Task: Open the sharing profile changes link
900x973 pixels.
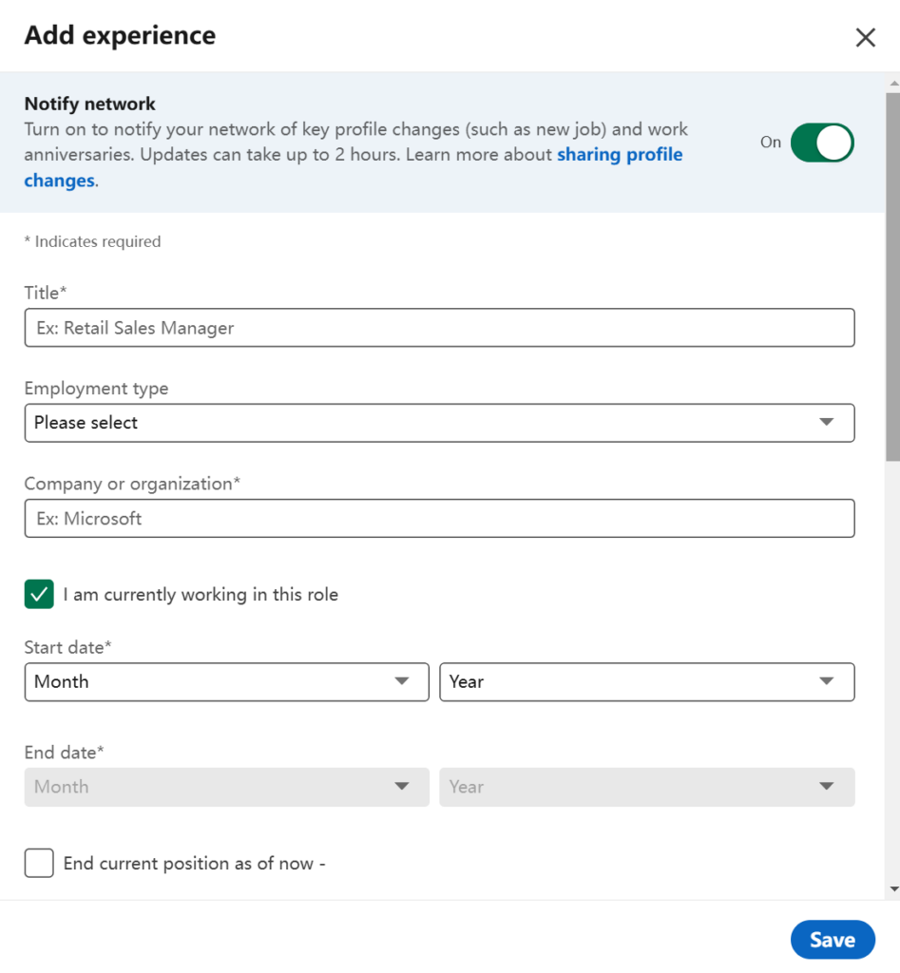Action: [x=620, y=154]
